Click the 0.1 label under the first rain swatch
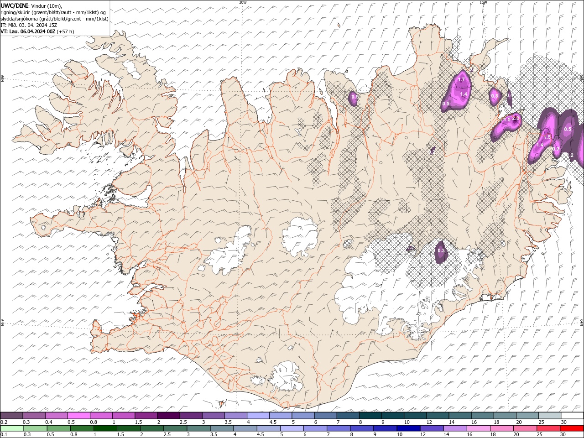The width and height of the screenshot is (584, 438). point(4,435)
